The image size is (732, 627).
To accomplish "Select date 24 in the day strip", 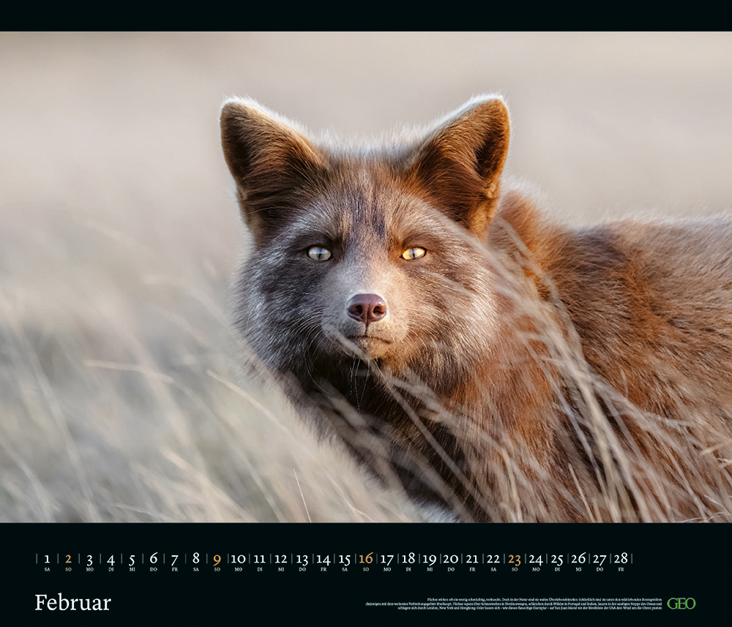I will pos(536,559).
